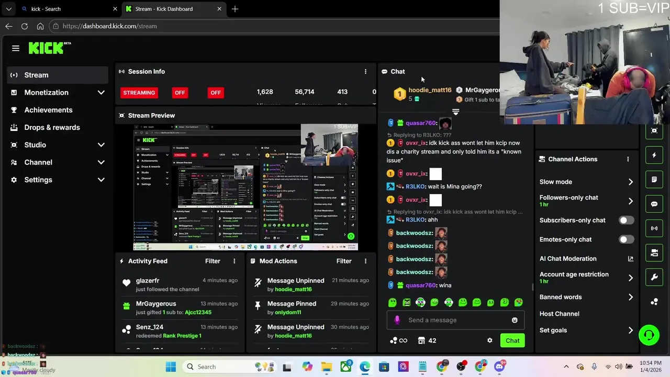Click the purple microphone in message box
Image resolution: width=670 pixels, height=377 pixels.
397,320
